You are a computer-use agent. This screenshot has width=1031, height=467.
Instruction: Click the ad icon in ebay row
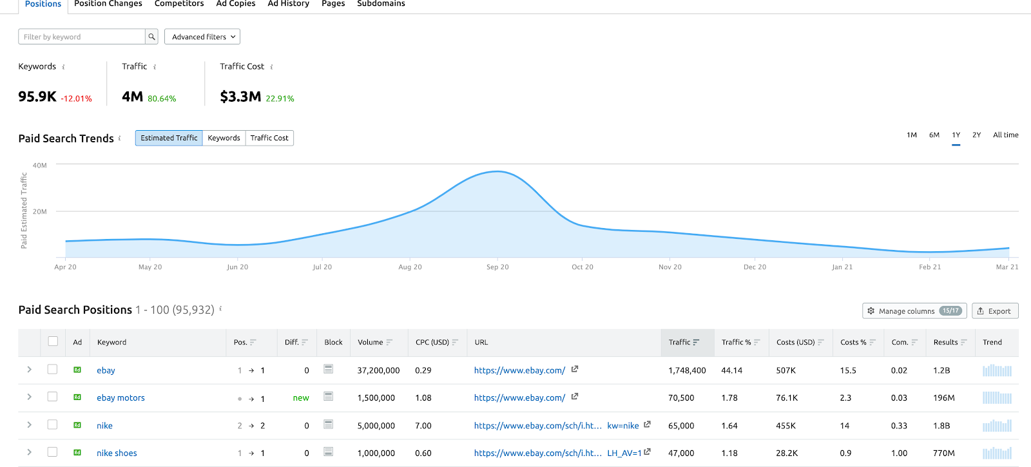77,370
